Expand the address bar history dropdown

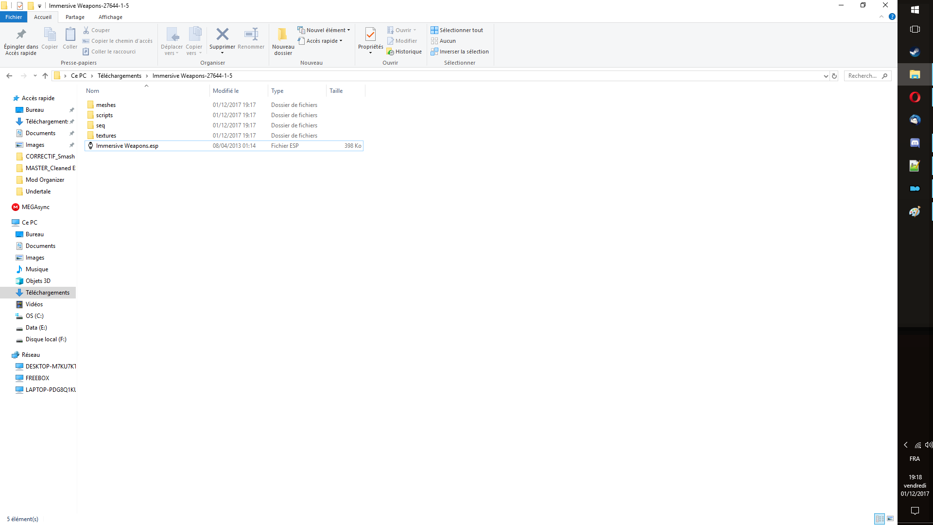point(826,76)
